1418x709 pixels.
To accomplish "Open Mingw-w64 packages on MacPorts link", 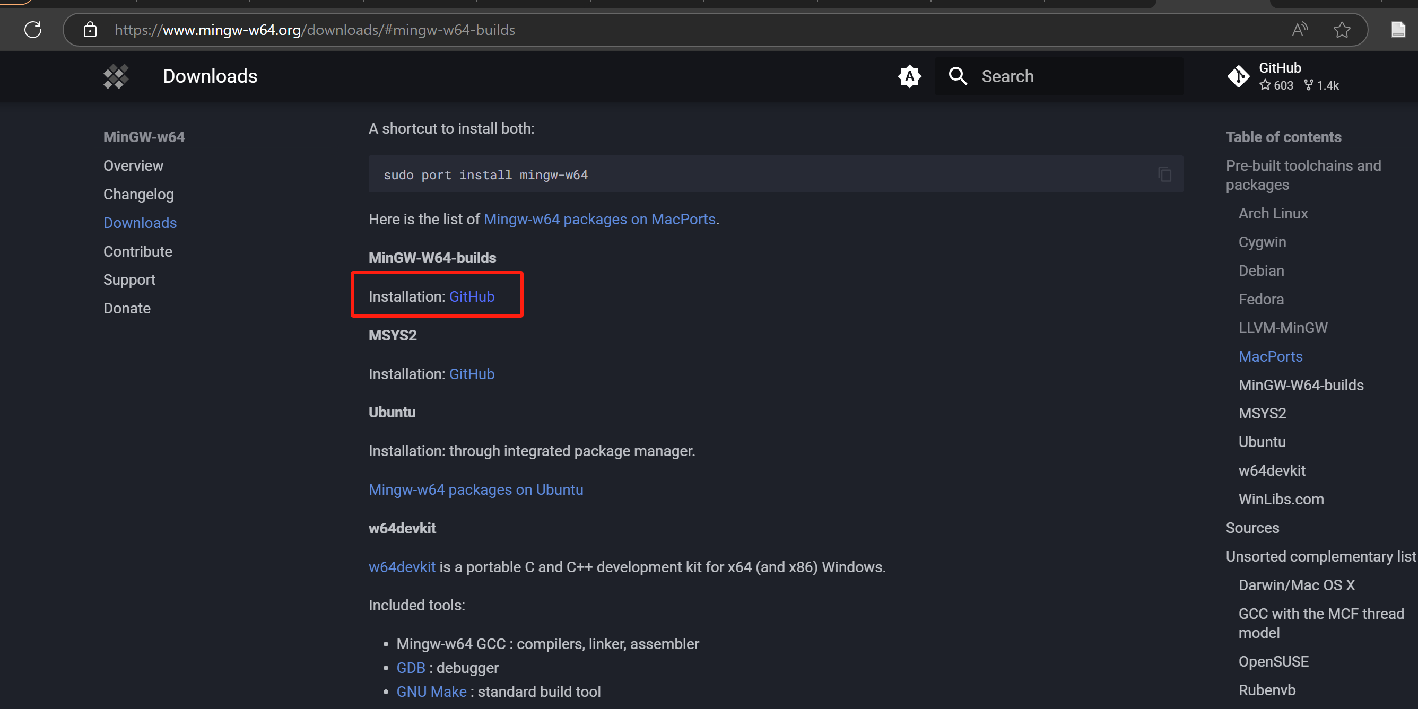I will coord(599,219).
